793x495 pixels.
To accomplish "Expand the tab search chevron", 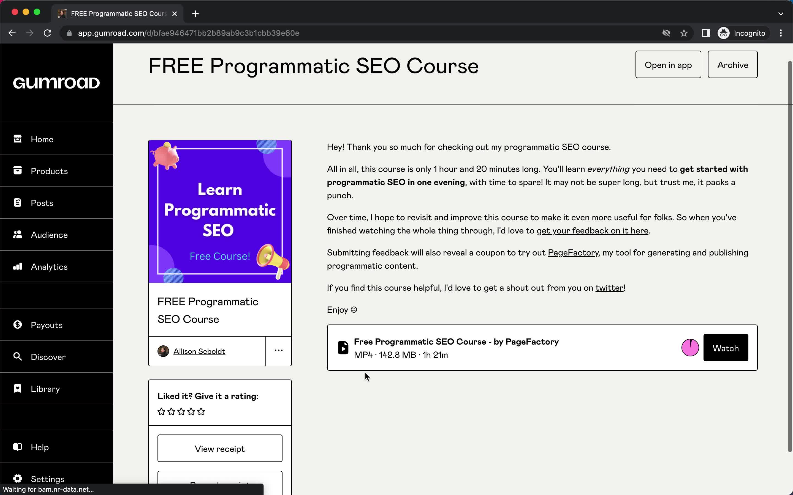I will pyautogui.click(x=781, y=14).
